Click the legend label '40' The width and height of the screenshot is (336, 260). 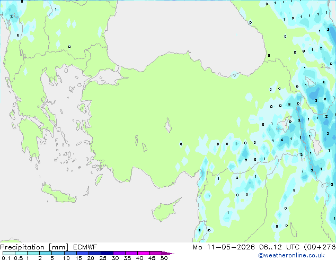(139, 258)
